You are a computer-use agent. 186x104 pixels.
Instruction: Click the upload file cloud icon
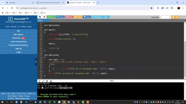pyautogui.click(x=44, y=17)
